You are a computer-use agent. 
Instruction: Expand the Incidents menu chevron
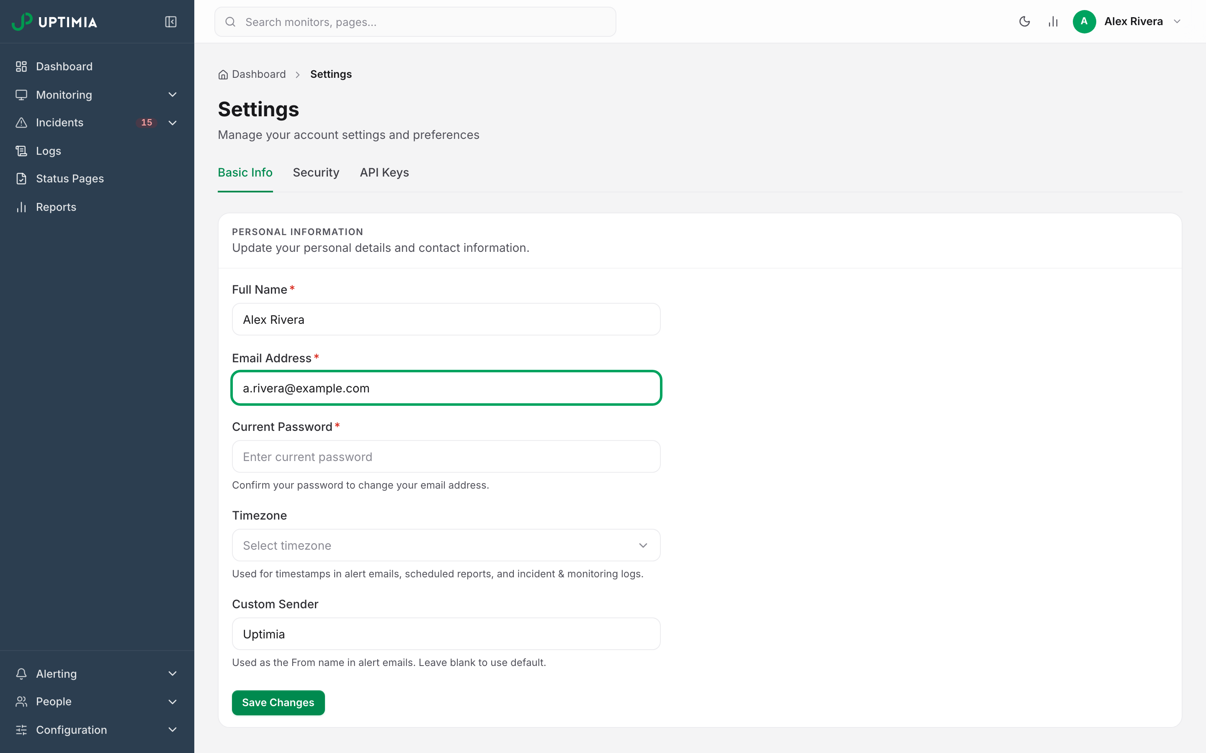coord(173,123)
